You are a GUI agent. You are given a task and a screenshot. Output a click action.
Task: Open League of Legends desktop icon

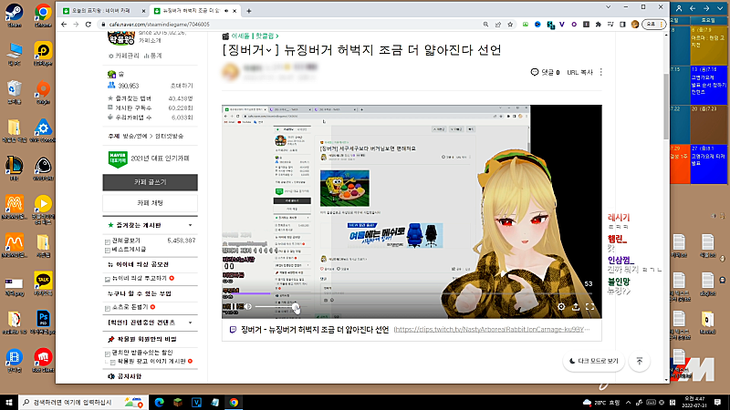(14, 169)
